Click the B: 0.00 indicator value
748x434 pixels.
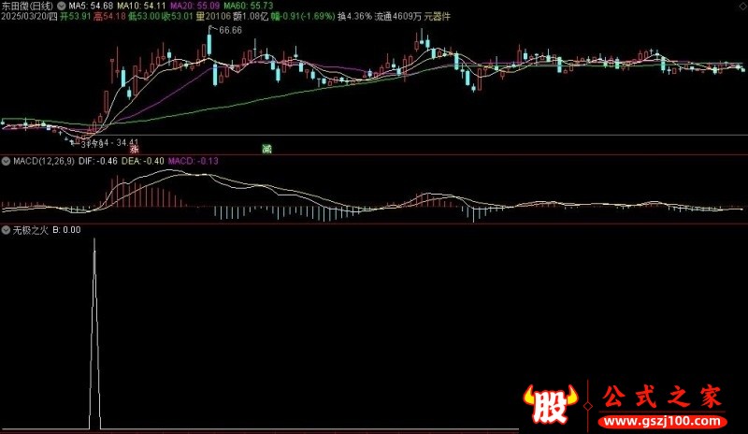(x=66, y=230)
